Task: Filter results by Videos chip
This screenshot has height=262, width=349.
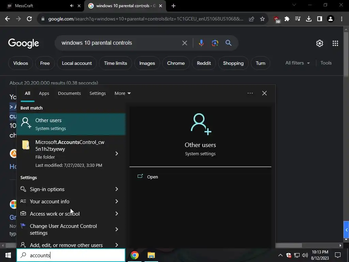Action: click(20, 63)
